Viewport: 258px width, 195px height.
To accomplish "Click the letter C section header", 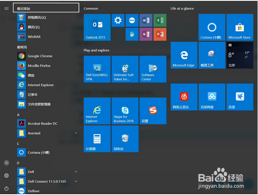I will pyautogui.click(x=18, y=144).
